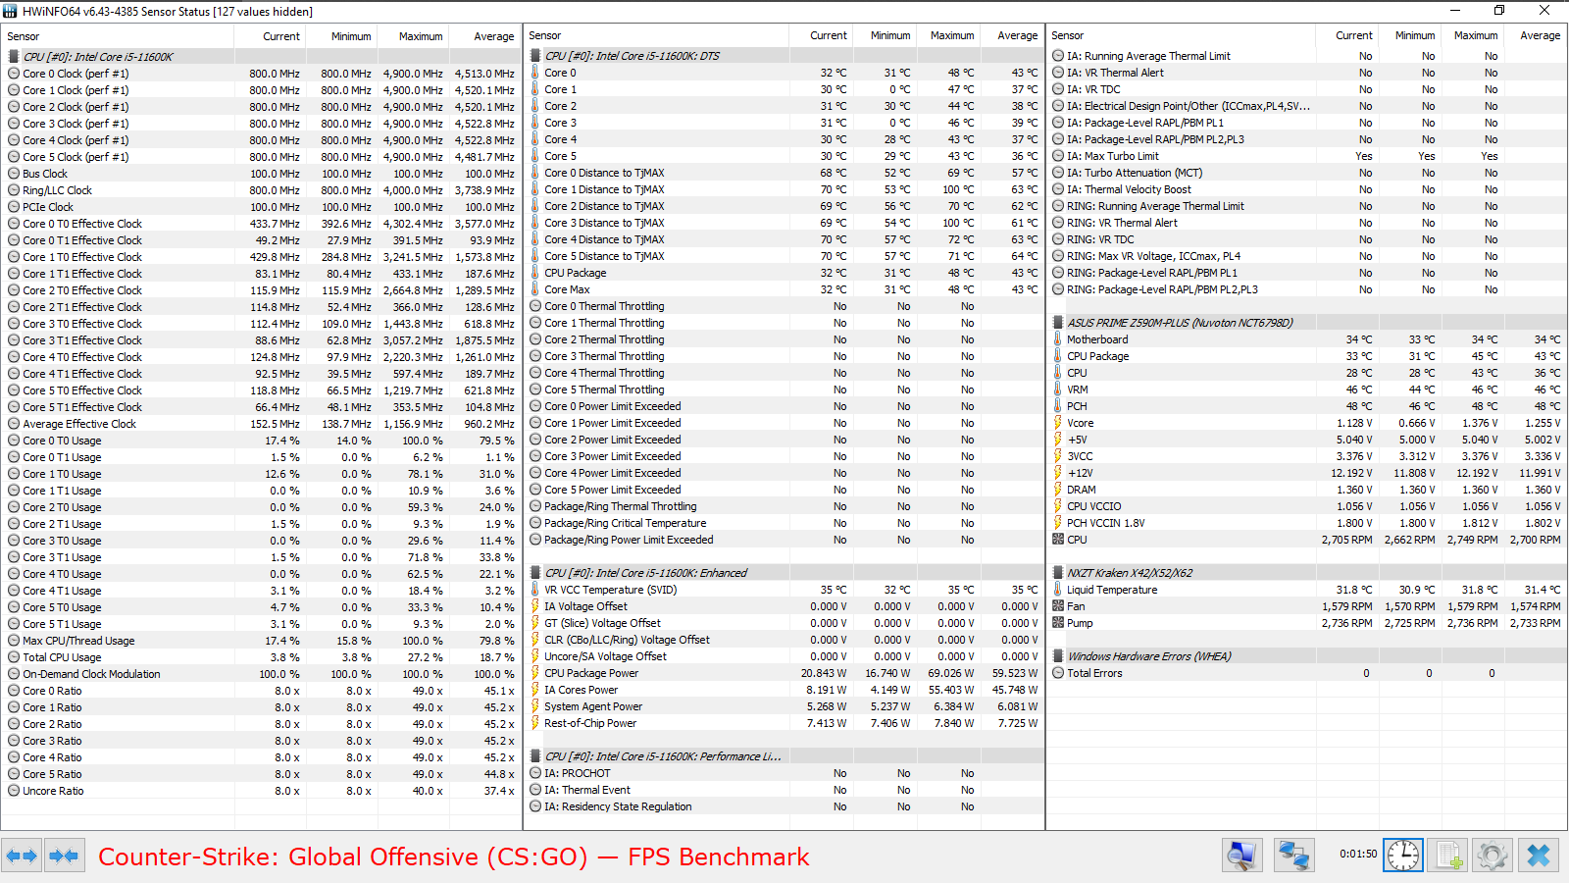Click the left pane Sensor column header

coord(118,36)
